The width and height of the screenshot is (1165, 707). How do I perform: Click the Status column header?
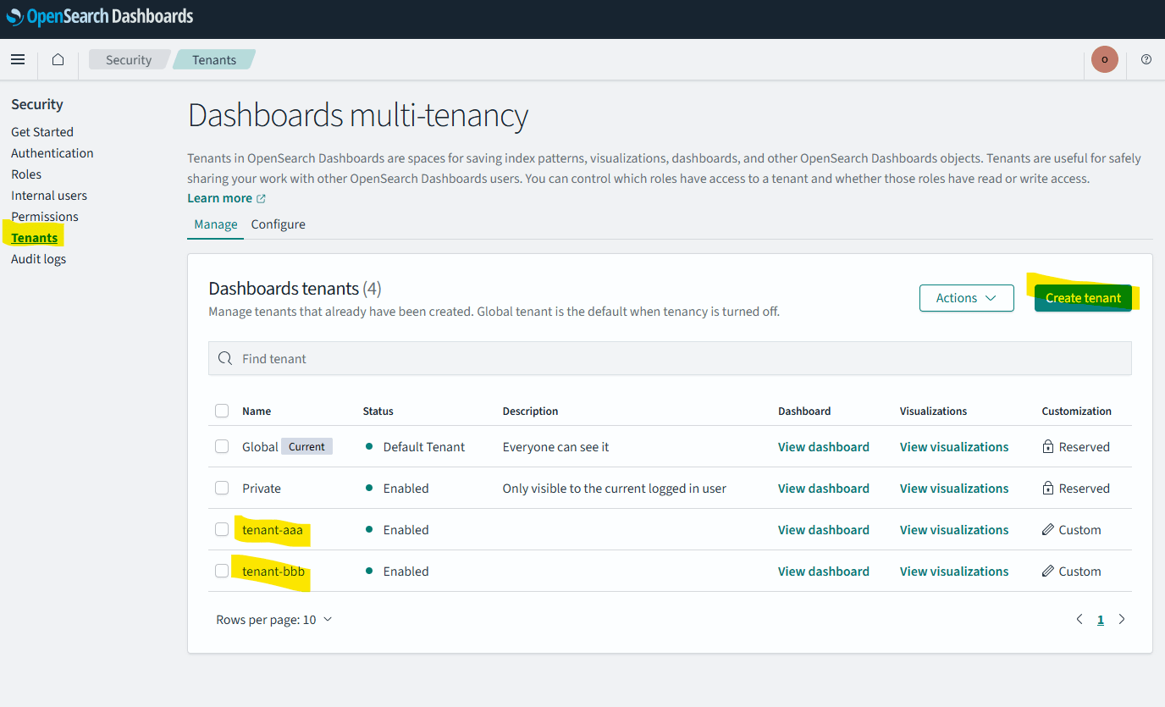point(378,411)
